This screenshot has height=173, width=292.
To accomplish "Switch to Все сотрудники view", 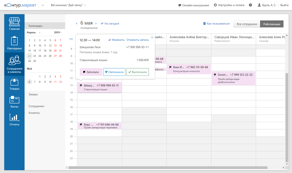I will [247, 24].
